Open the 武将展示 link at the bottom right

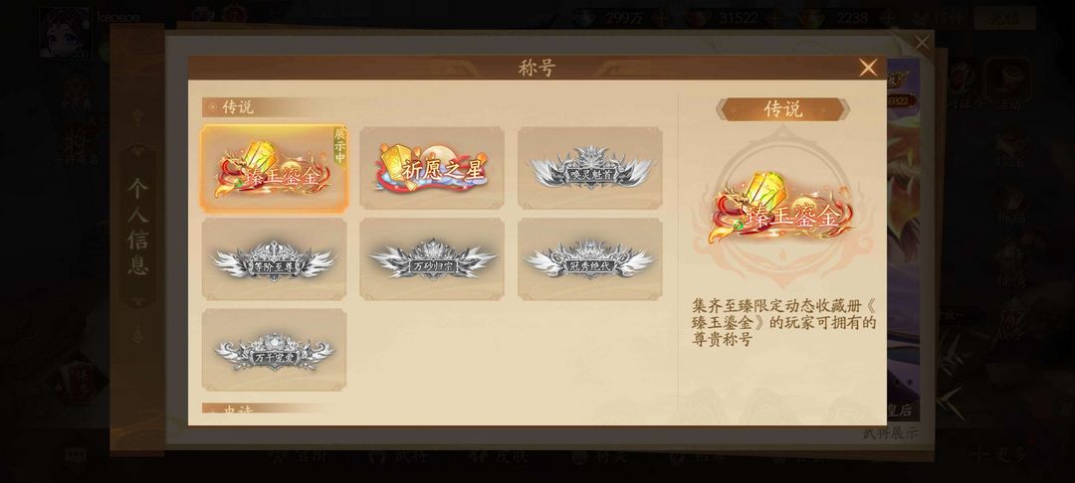[891, 433]
